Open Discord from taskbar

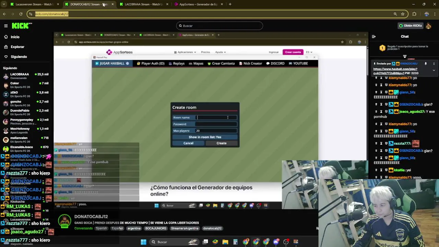[276, 242]
